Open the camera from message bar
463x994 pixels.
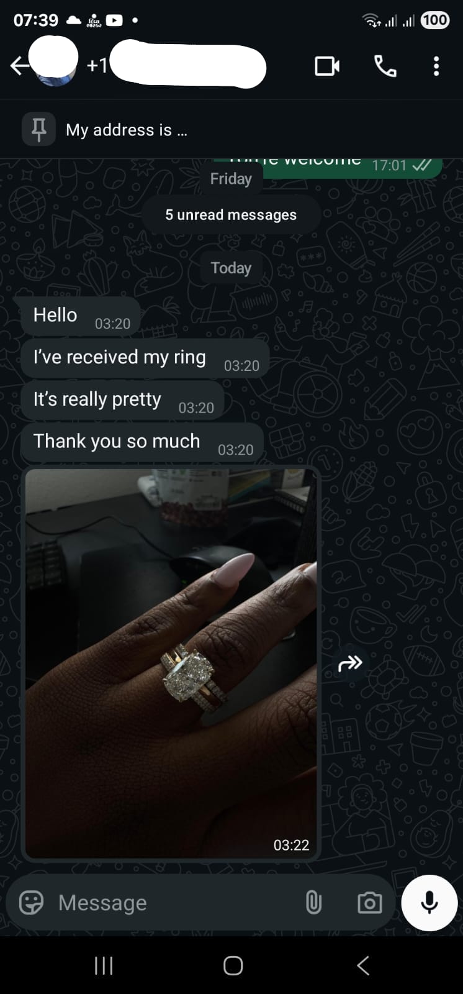pyautogui.click(x=369, y=903)
